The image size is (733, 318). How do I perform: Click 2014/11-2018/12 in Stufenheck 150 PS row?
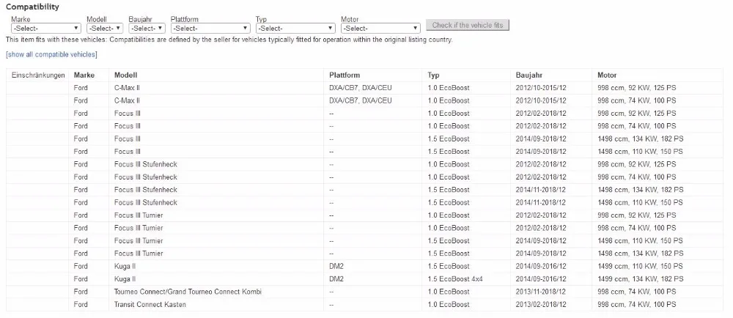541,203
